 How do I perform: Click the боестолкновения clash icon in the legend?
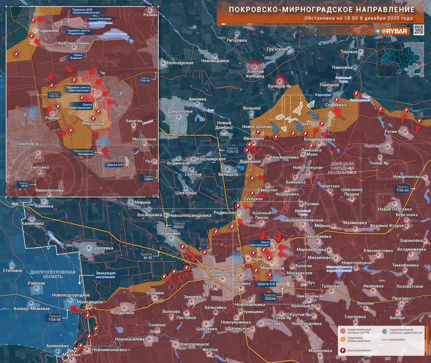coord(343,350)
